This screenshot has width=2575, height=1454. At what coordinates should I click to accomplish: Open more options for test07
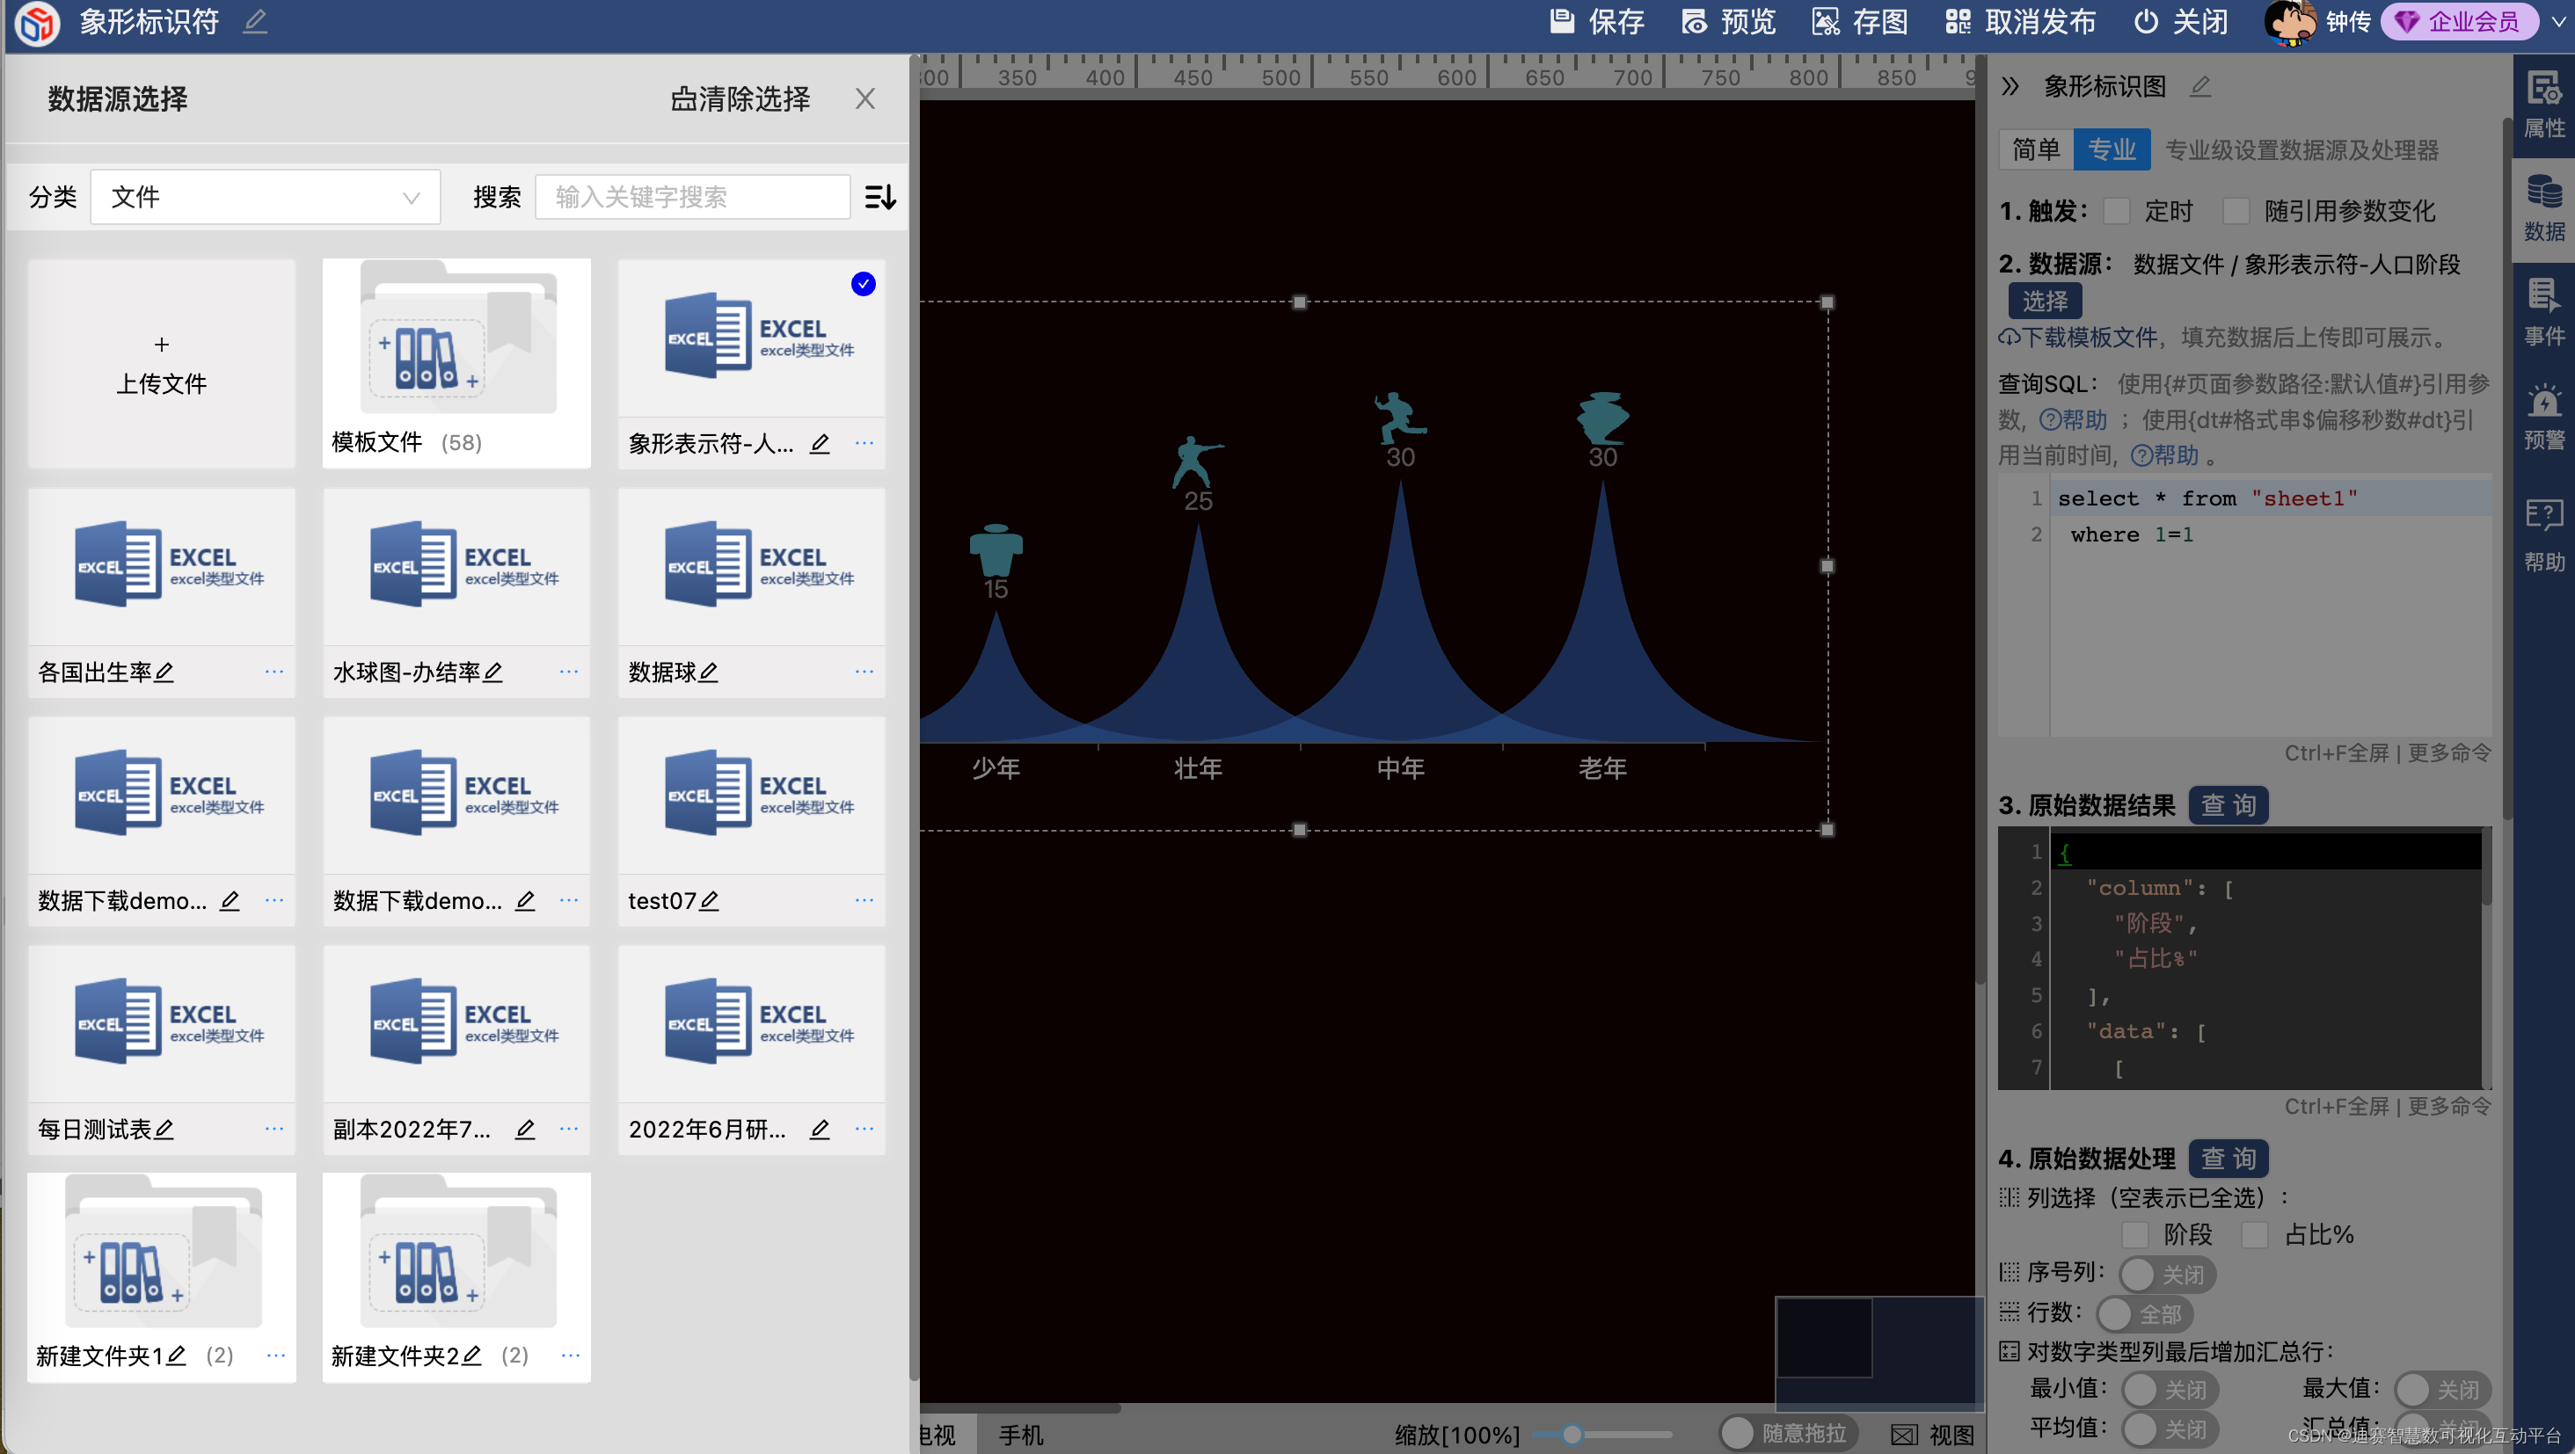coord(864,900)
